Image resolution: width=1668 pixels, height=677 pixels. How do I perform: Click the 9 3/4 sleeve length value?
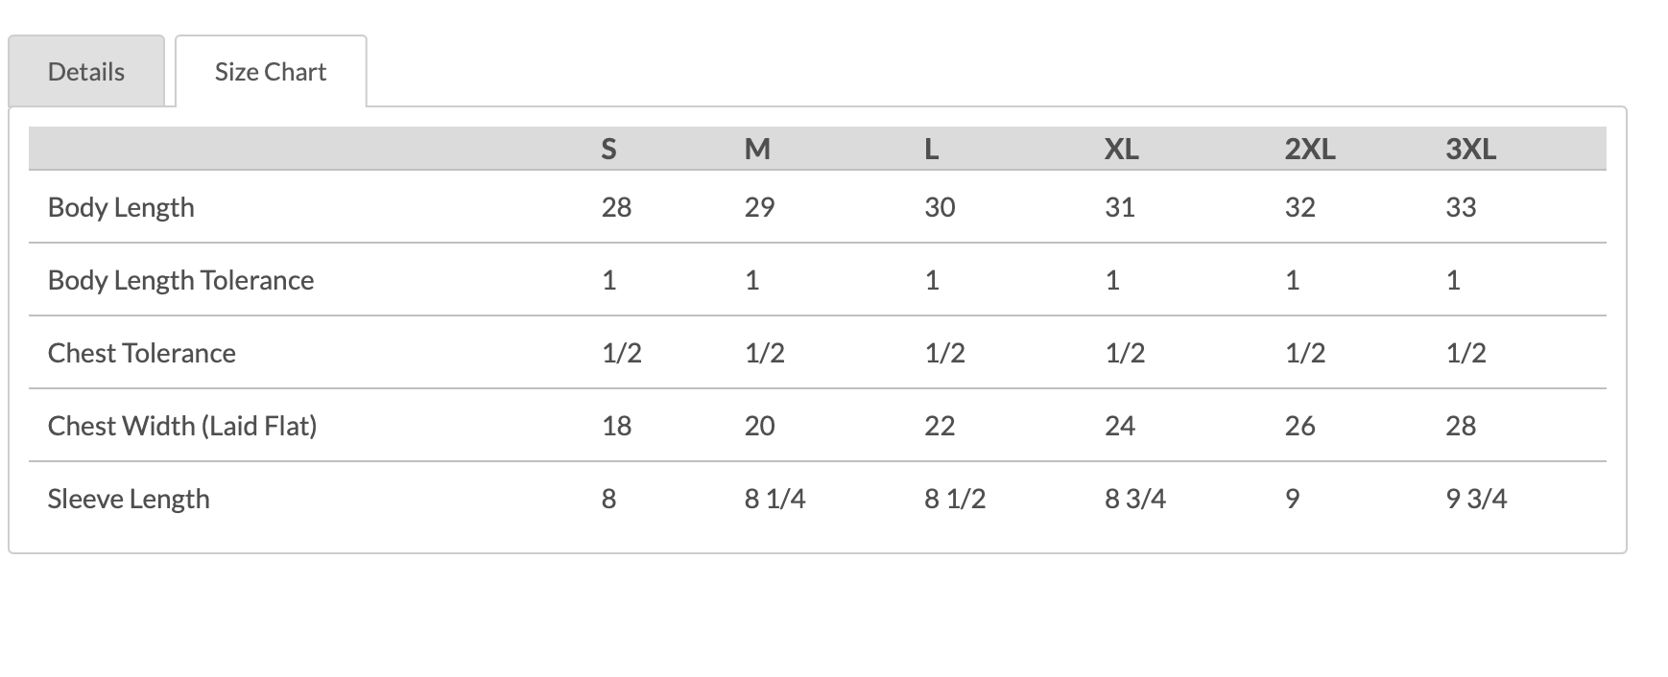[x=1476, y=499]
